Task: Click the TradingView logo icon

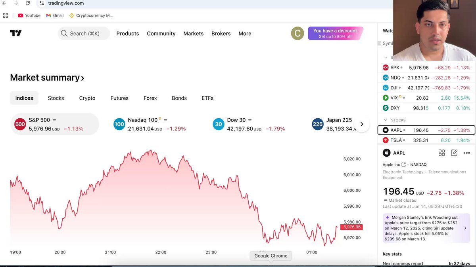Action: coord(16,33)
